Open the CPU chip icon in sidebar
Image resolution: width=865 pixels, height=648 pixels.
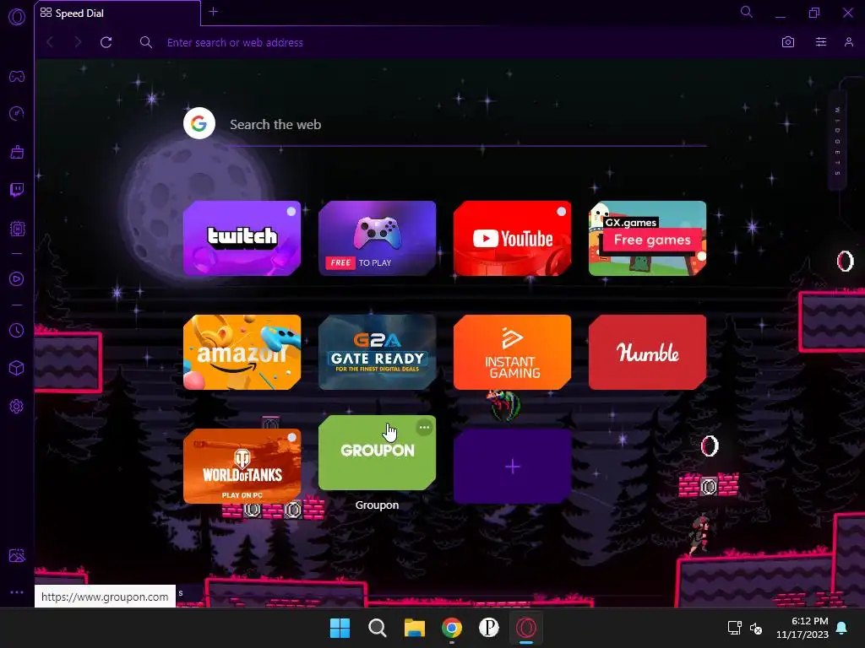(17, 228)
